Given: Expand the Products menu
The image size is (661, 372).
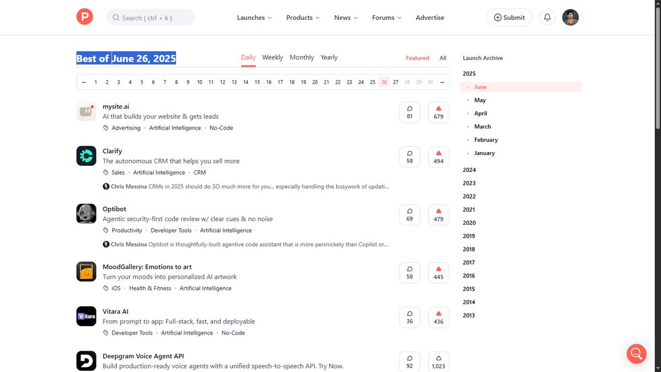Looking at the screenshot, I should coord(303,18).
